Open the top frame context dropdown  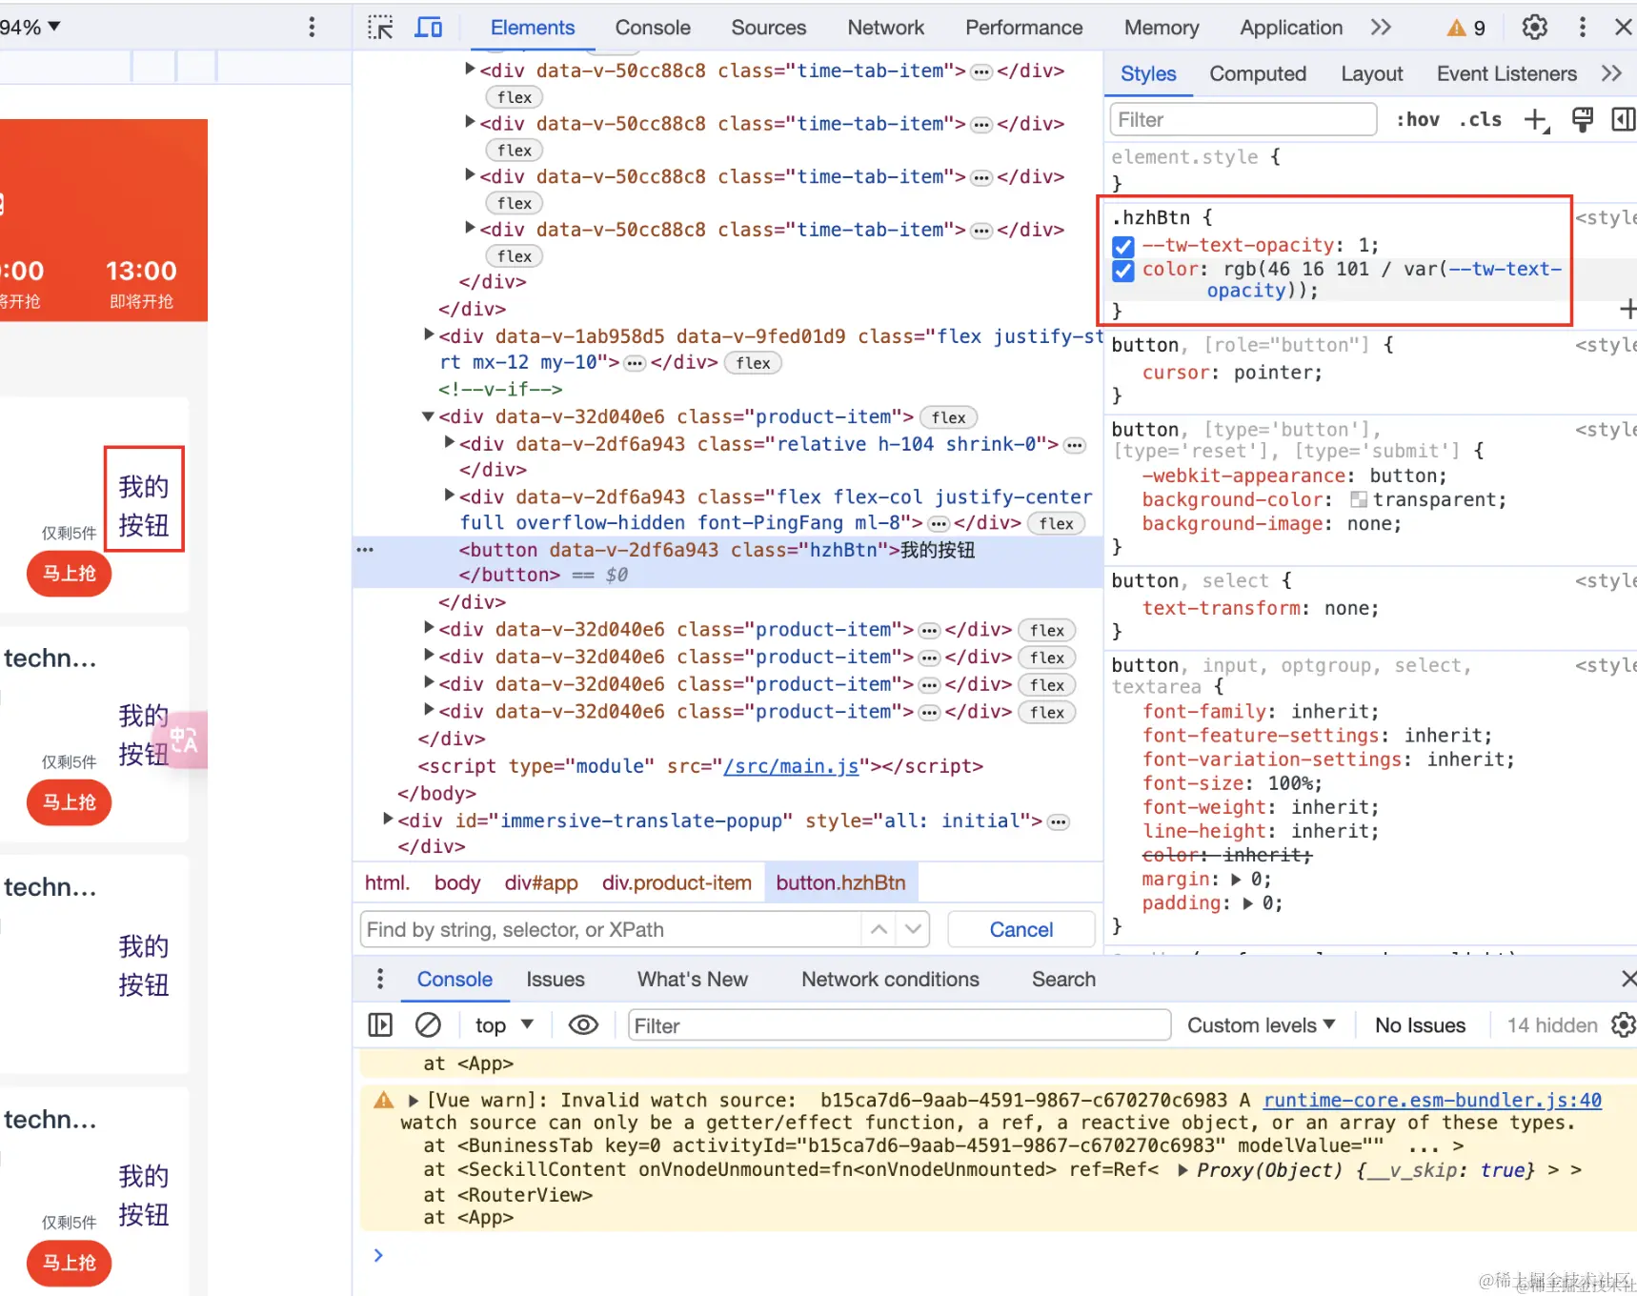tap(502, 1024)
